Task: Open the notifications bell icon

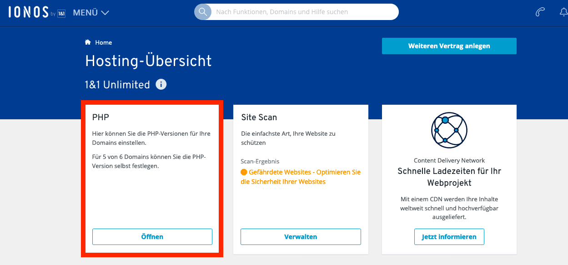Action: click(x=564, y=12)
